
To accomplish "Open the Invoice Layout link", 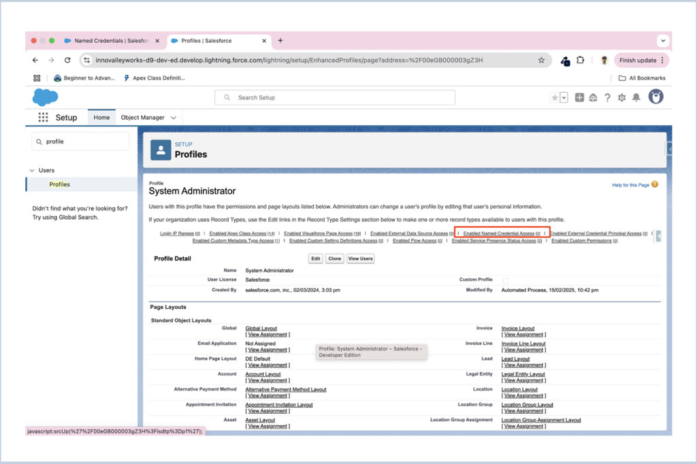I will (x=518, y=329).
